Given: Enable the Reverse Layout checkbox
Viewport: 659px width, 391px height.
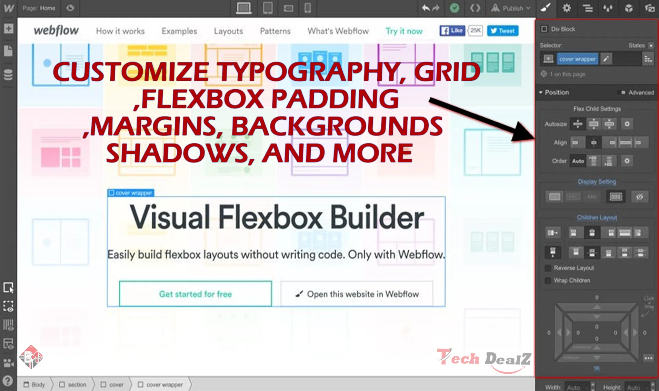Looking at the screenshot, I should coord(548,268).
